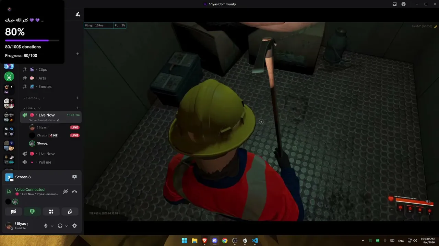
Task: Deafen audio with the headphones button
Action: tap(60, 226)
